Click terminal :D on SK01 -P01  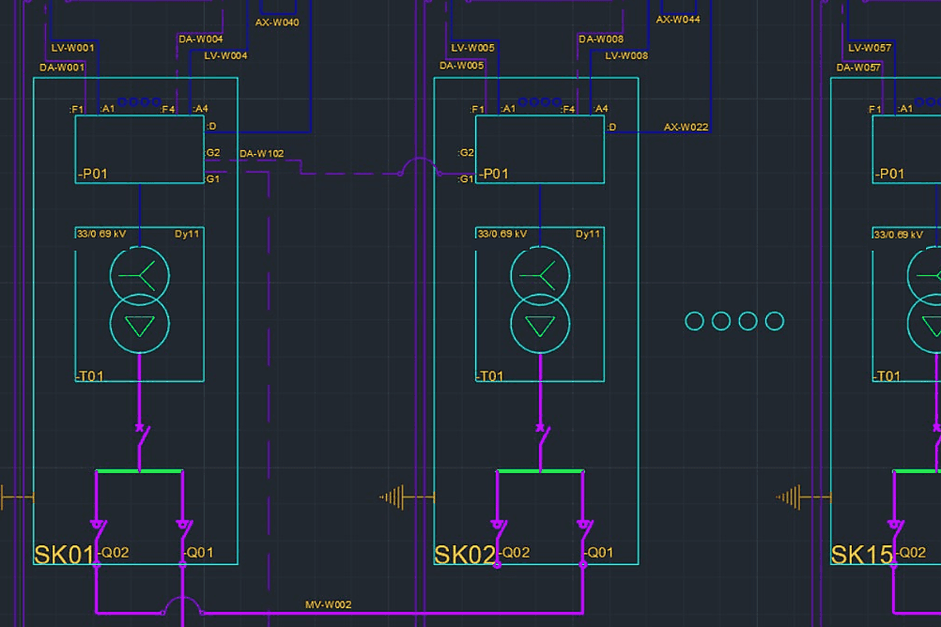tap(211, 126)
